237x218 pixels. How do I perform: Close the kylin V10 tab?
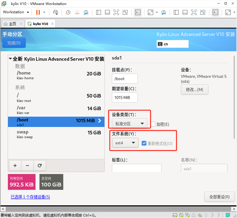52,24
